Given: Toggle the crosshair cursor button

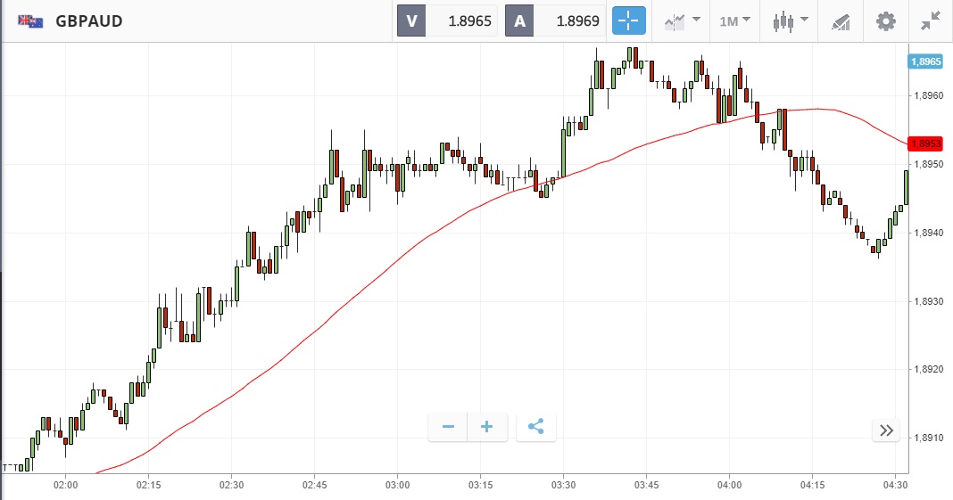Looking at the screenshot, I should 628,20.
